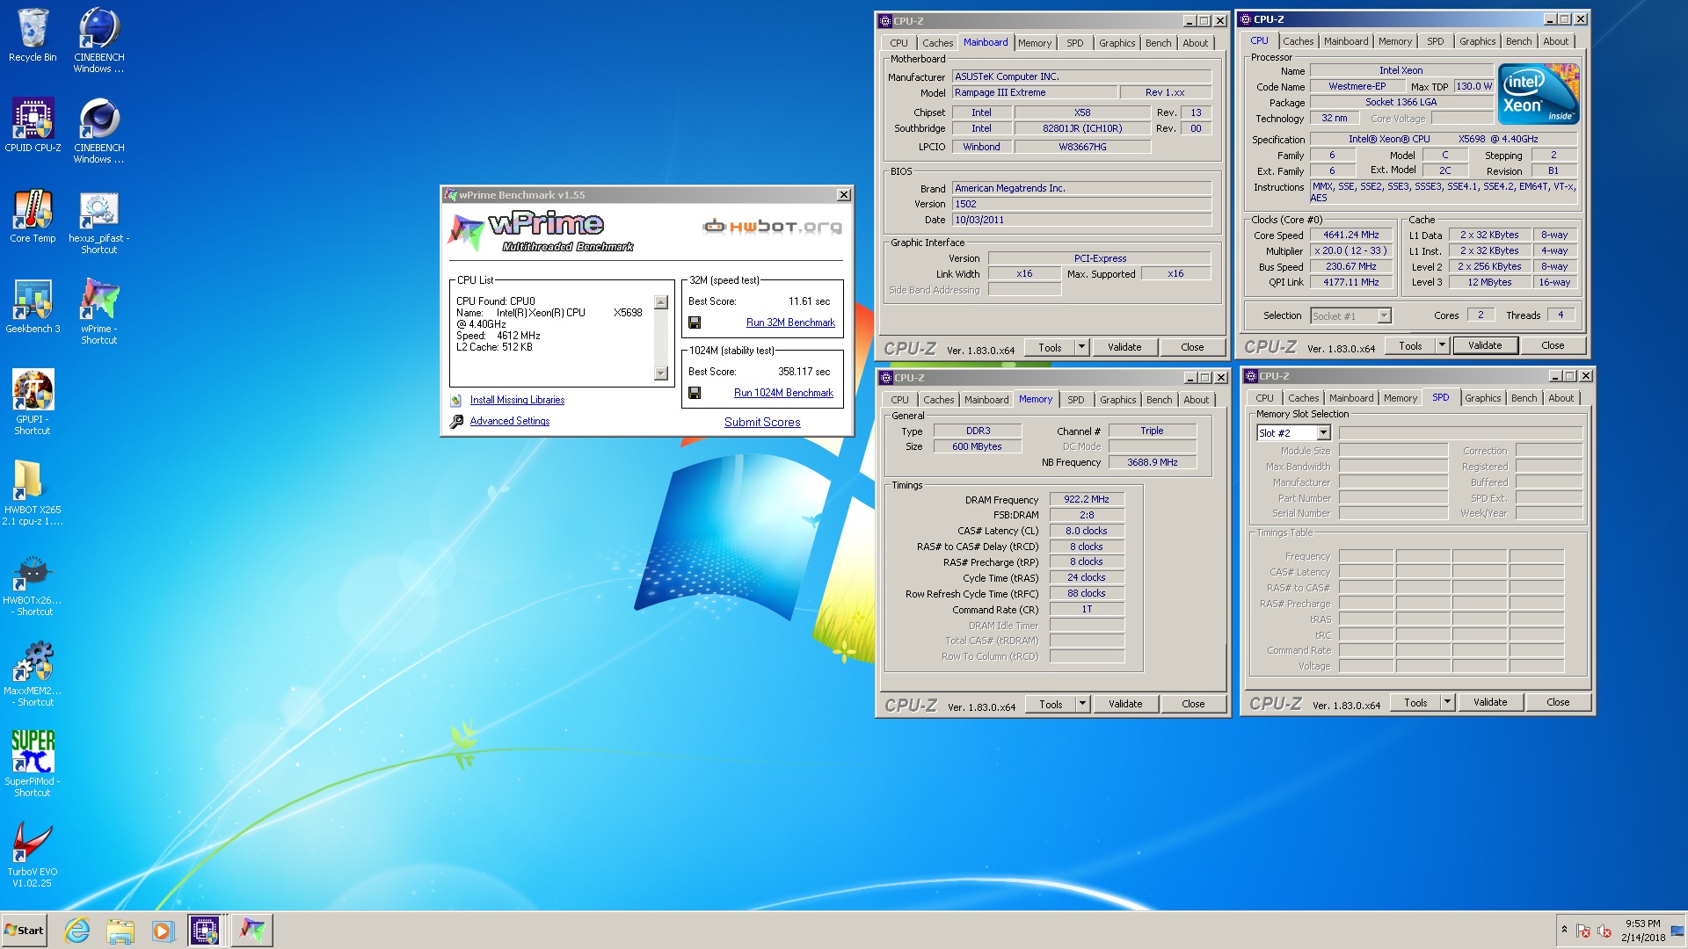Viewport: 1688px width, 949px height.
Task: Open wPrime shortcut on the desktop
Action: click(x=98, y=312)
